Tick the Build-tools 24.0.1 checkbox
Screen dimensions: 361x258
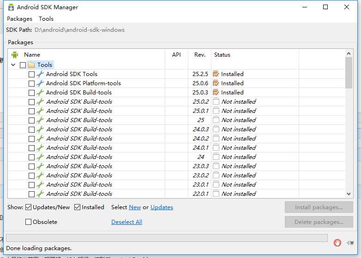31,148
